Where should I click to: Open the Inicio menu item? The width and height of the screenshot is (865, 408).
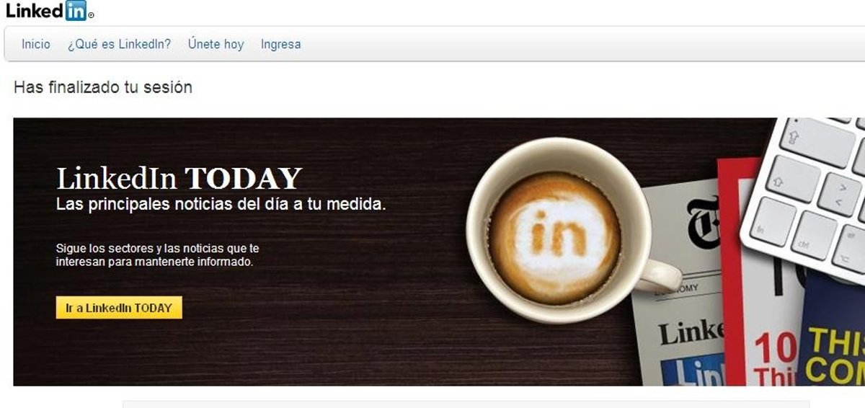[36, 44]
